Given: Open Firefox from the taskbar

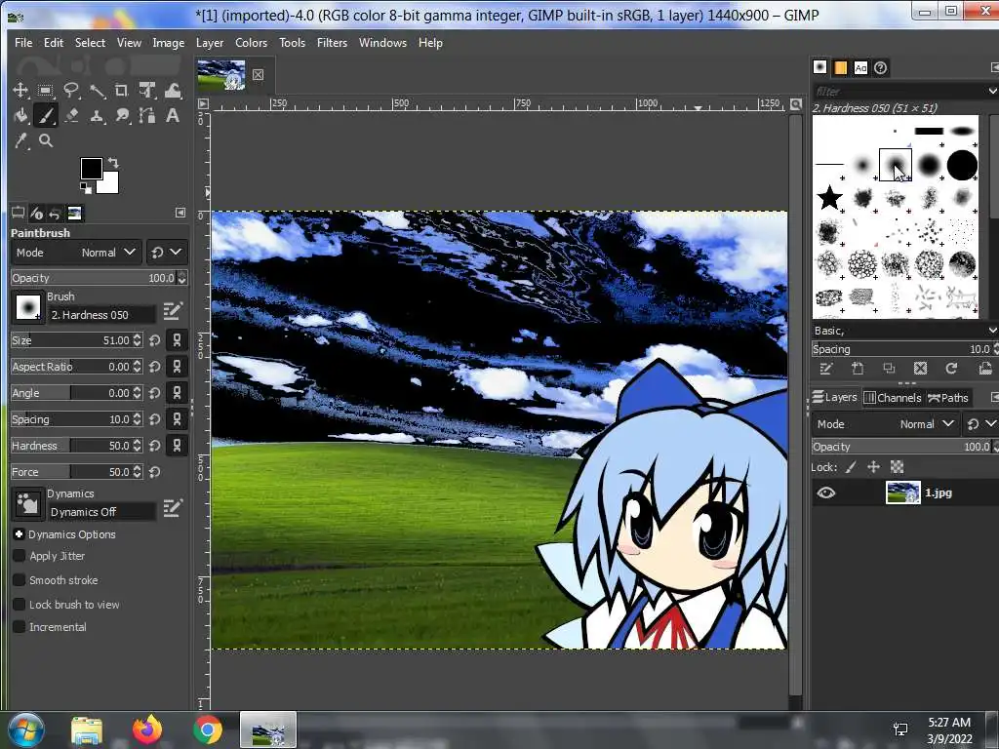Looking at the screenshot, I should pos(147,729).
